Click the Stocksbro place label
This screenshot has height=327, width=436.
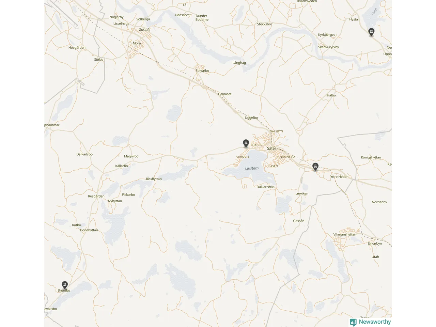[x=265, y=24]
